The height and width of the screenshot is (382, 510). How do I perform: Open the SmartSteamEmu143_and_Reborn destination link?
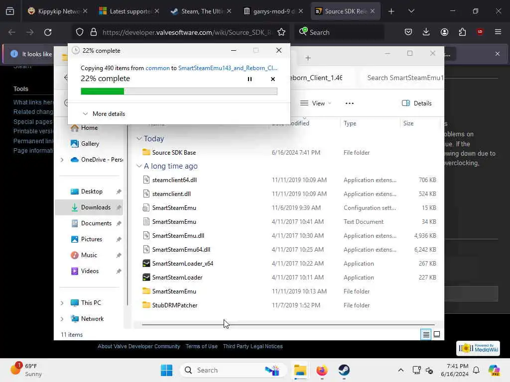pos(228,68)
